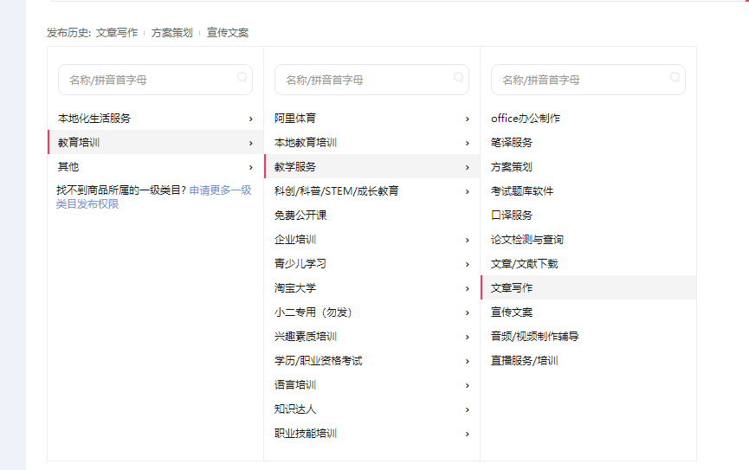The height and width of the screenshot is (470, 749).
Task: Open 科创/科普/STEM/成长教育 subcategory
Action: point(337,191)
